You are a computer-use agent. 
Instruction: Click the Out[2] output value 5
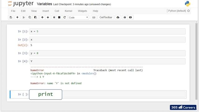(31, 45)
